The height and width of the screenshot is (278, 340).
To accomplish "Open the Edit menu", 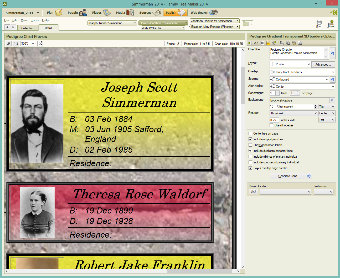I will (15, 20).
